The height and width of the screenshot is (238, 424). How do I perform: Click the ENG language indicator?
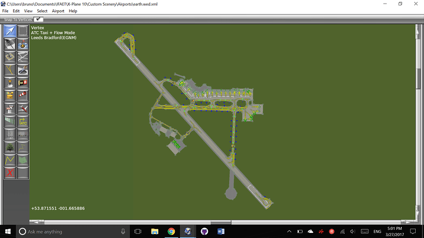[377, 231]
